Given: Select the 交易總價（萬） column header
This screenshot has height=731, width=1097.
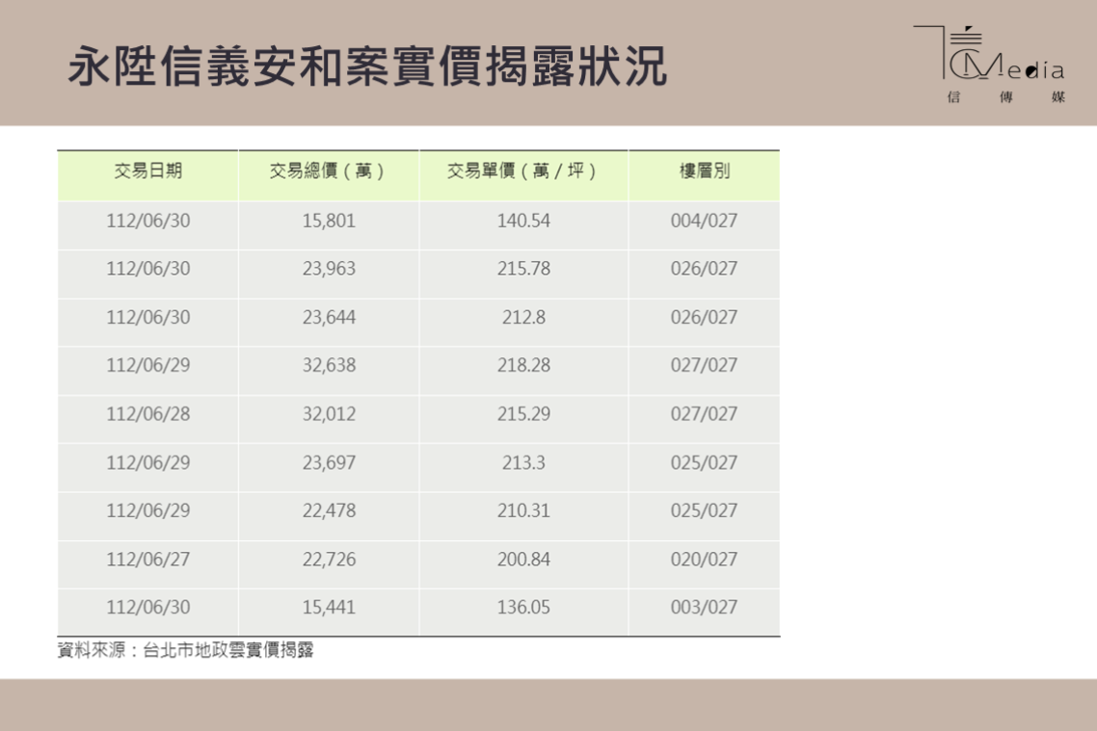Looking at the screenshot, I should pyautogui.click(x=329, y=172).
